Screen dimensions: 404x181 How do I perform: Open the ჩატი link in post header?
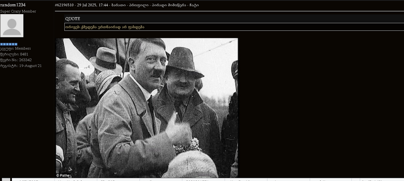pos(194,5)
